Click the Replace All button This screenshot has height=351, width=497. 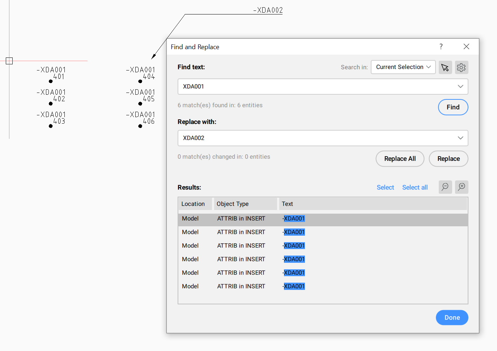[x=400, y=159]
